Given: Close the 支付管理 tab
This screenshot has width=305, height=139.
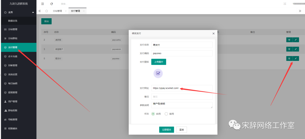Looking at the screenshot, I should pos(84,11).
